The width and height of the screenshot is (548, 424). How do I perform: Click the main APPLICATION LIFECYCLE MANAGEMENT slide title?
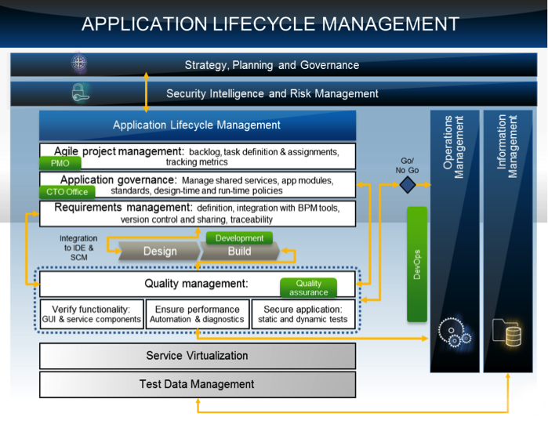coord(270,24)
